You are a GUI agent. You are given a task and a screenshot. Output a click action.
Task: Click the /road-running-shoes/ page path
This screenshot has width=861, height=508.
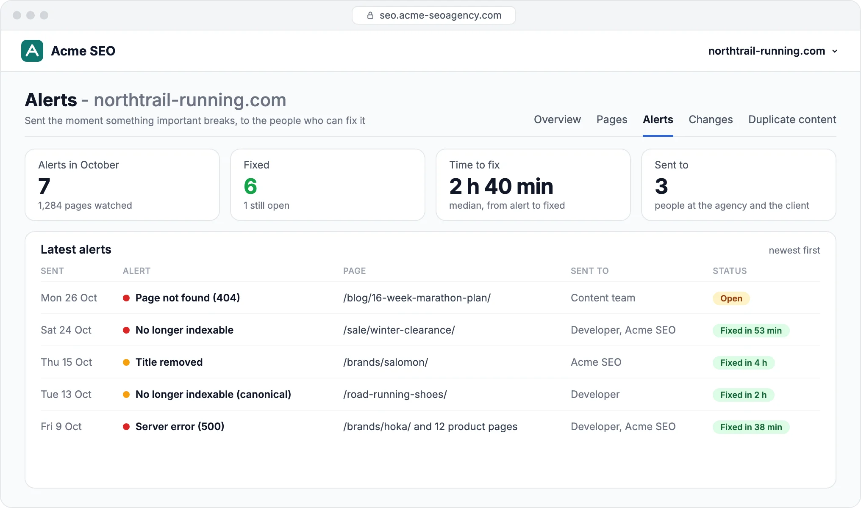[x=395, y=395]
